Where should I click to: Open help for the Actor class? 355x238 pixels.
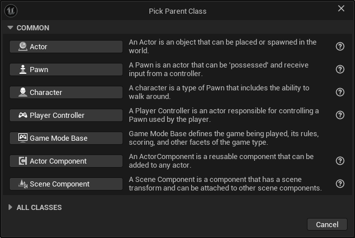340,46
